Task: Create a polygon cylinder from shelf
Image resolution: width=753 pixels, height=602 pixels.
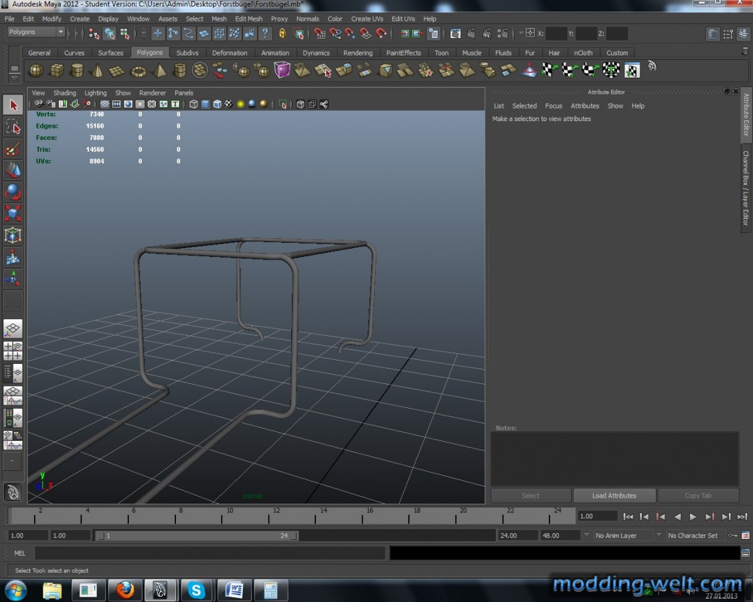Action: click(x=77, y=71)
